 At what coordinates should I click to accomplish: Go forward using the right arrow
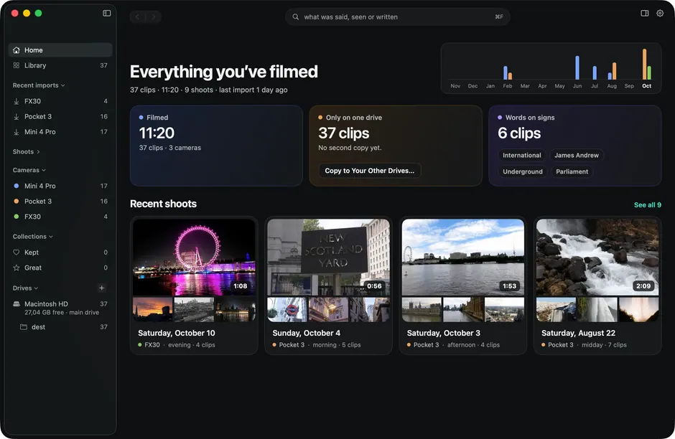click(x=153, y=16)
